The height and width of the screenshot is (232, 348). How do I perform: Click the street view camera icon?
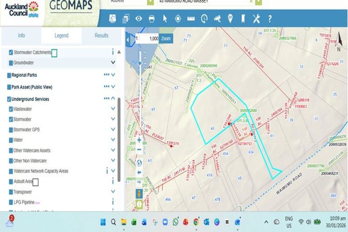pyautogui.click(x=217, y=19)
